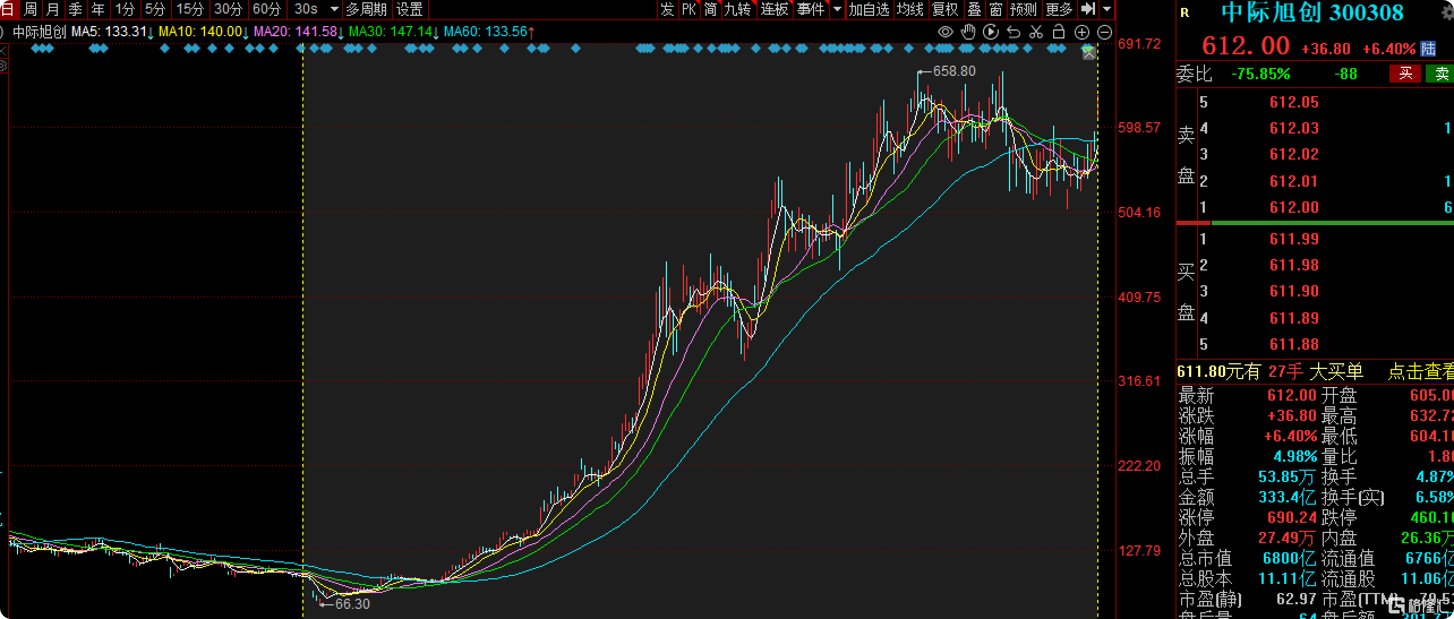Click 加自选 to add to watchlist
The width and height of the screenshot is (1454, 619).
(869, 9)
